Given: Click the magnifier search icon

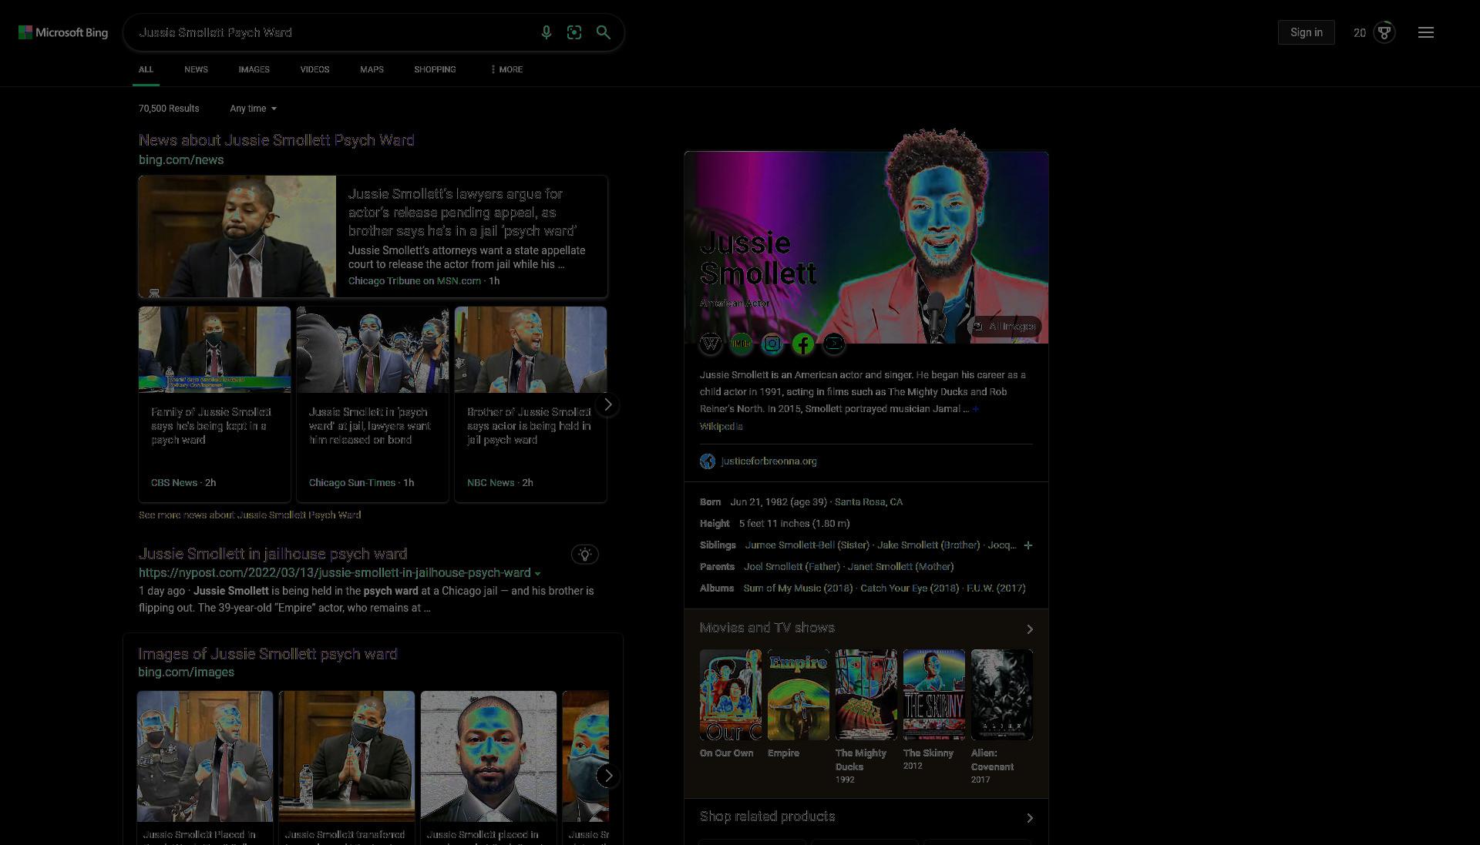Looking at the screenshot, I should pos(604,32).
